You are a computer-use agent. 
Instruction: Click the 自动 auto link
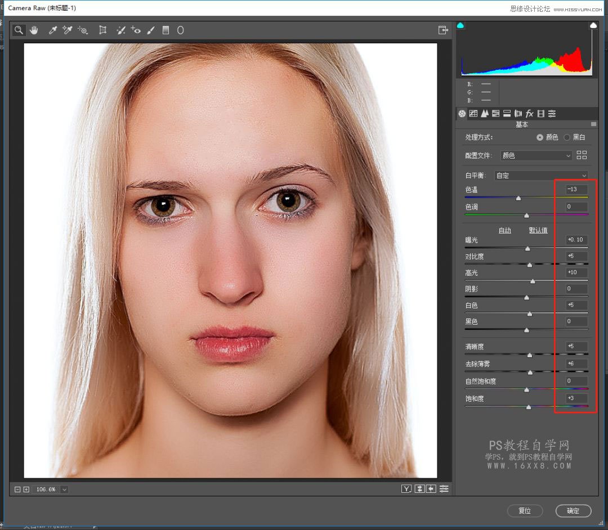click(504, 230)
